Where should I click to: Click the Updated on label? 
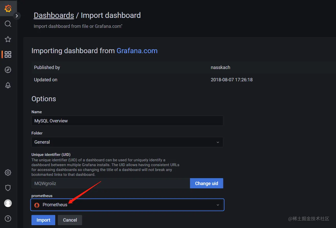[x=46, y=80]
